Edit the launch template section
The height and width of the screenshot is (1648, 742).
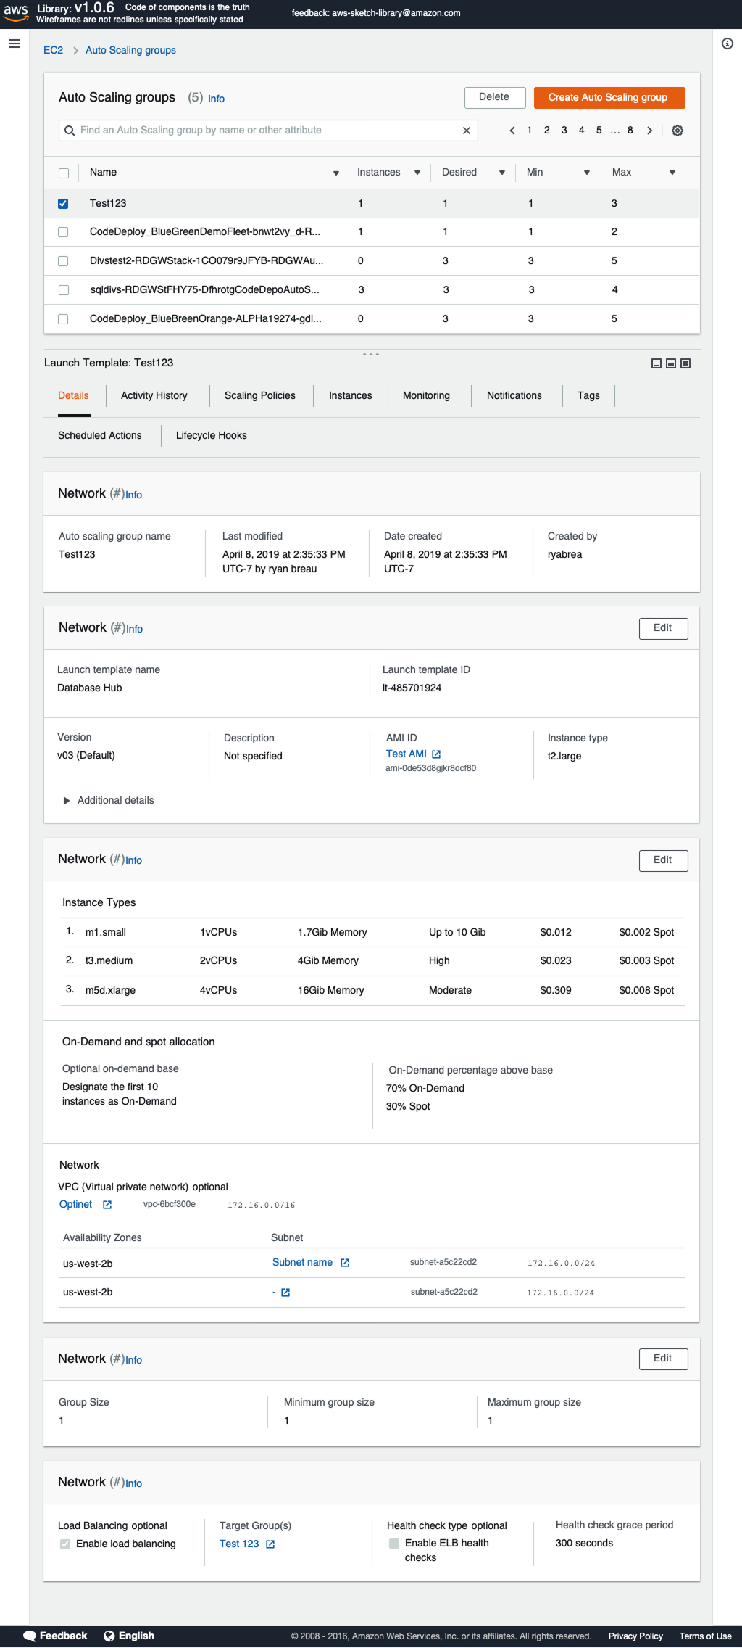664,629
